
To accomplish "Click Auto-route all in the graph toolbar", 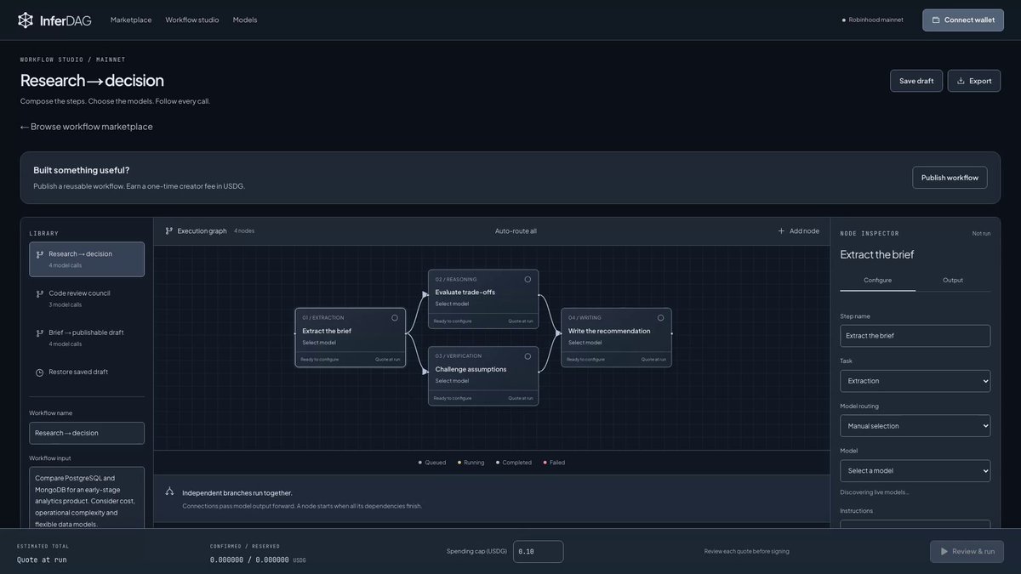I will tap(516, 230).
